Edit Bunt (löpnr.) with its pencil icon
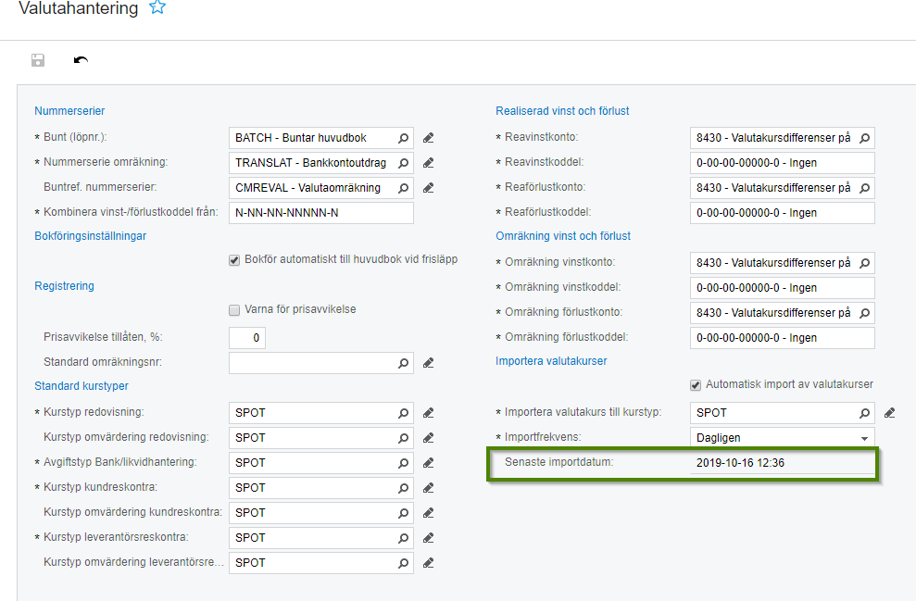This screenshot has width=916, height=601. point(428,138)
